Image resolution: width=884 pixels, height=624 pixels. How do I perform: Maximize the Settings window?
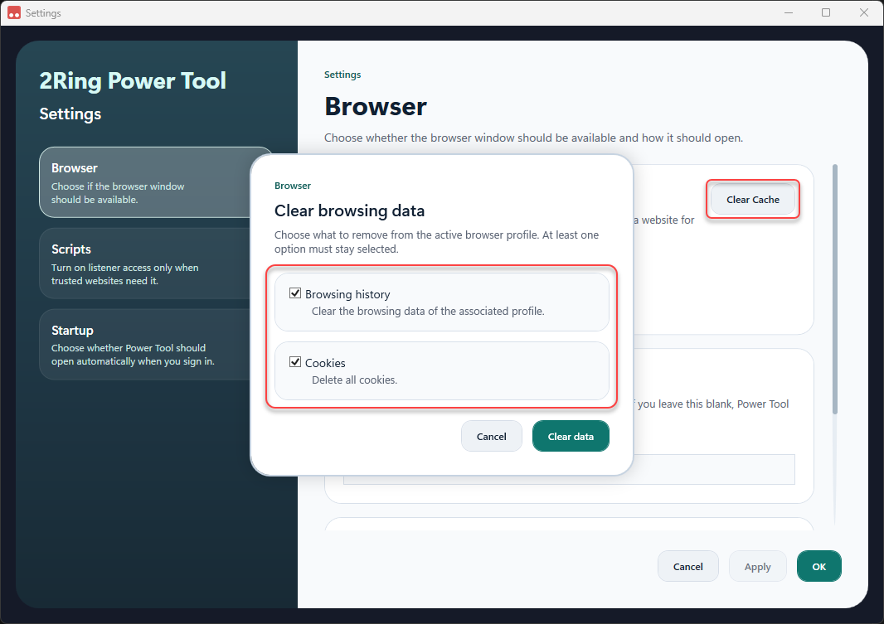point(826,12)
